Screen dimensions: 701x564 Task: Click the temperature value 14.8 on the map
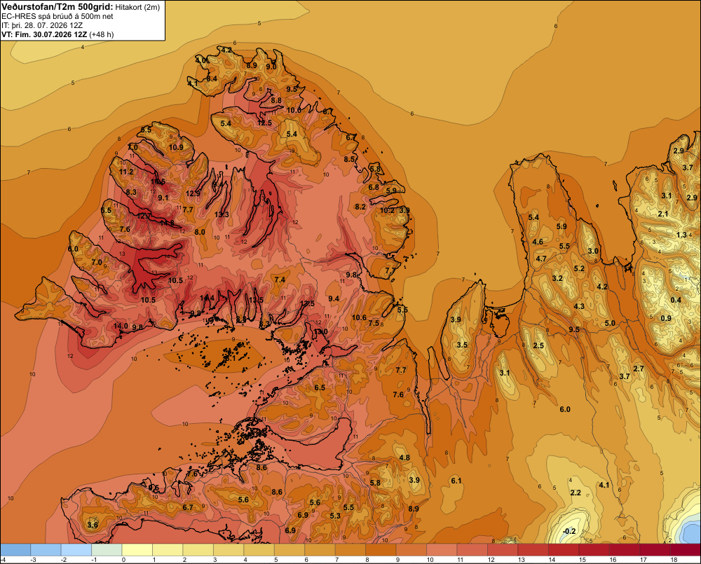coord(167,223)
